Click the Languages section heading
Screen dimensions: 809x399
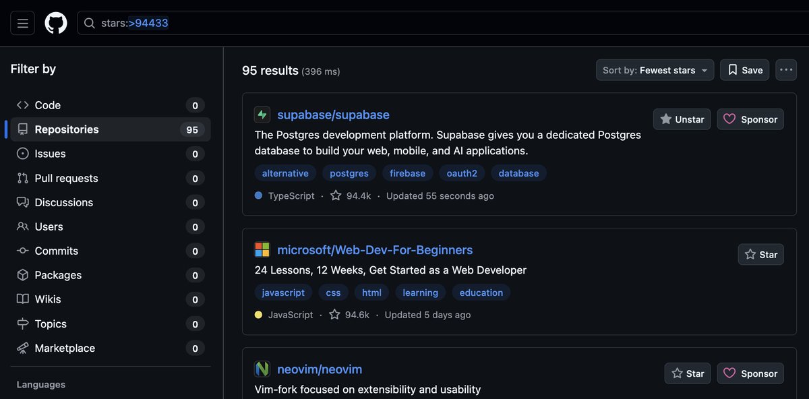pyautogui.click(x=41, y=385)
